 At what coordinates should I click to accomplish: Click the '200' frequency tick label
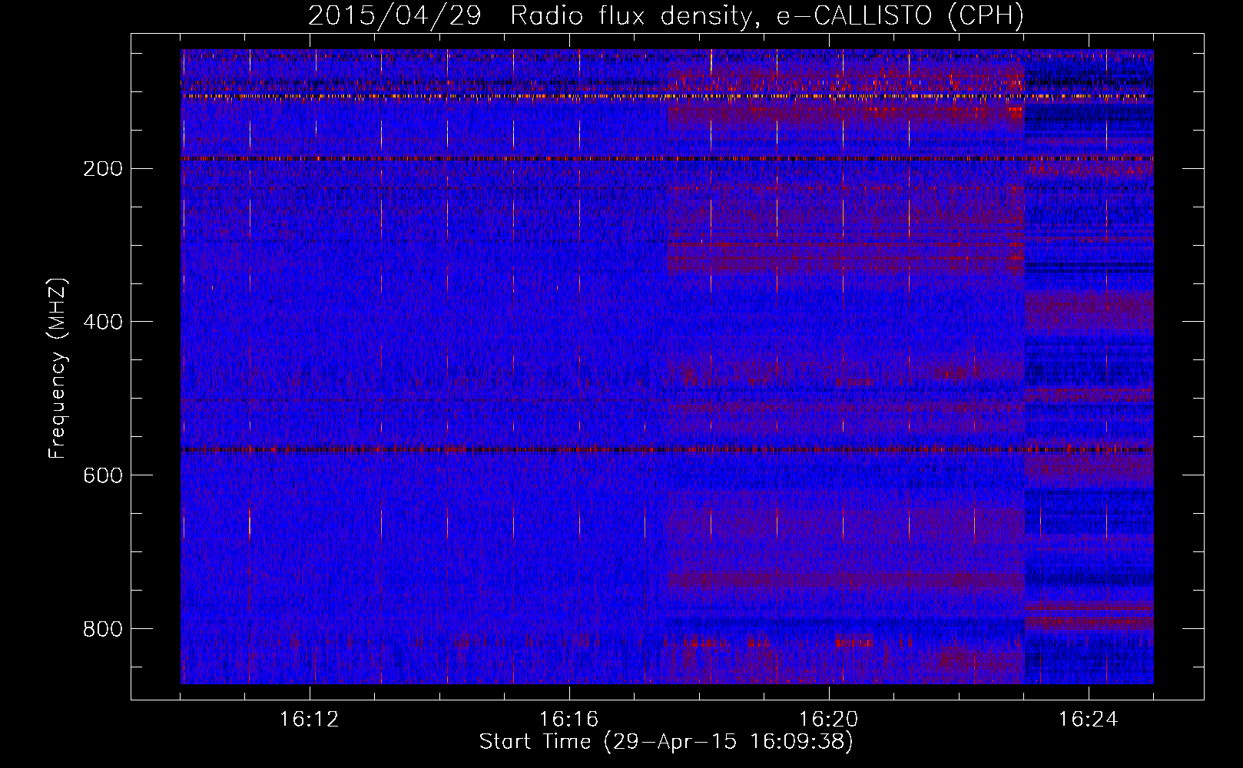click(x=102, y=169)
